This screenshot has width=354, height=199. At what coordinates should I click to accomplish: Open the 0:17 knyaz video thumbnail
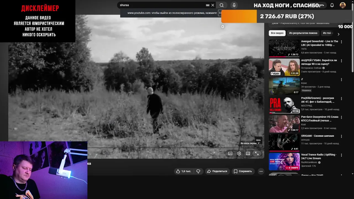[x=284, y=86]
